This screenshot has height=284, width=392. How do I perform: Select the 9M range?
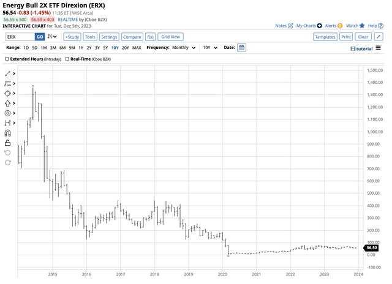click(x=72, y=48)
